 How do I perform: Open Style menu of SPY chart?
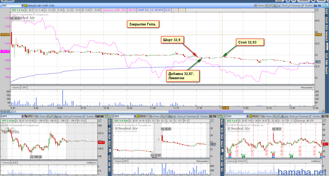(x=64, y=116)
